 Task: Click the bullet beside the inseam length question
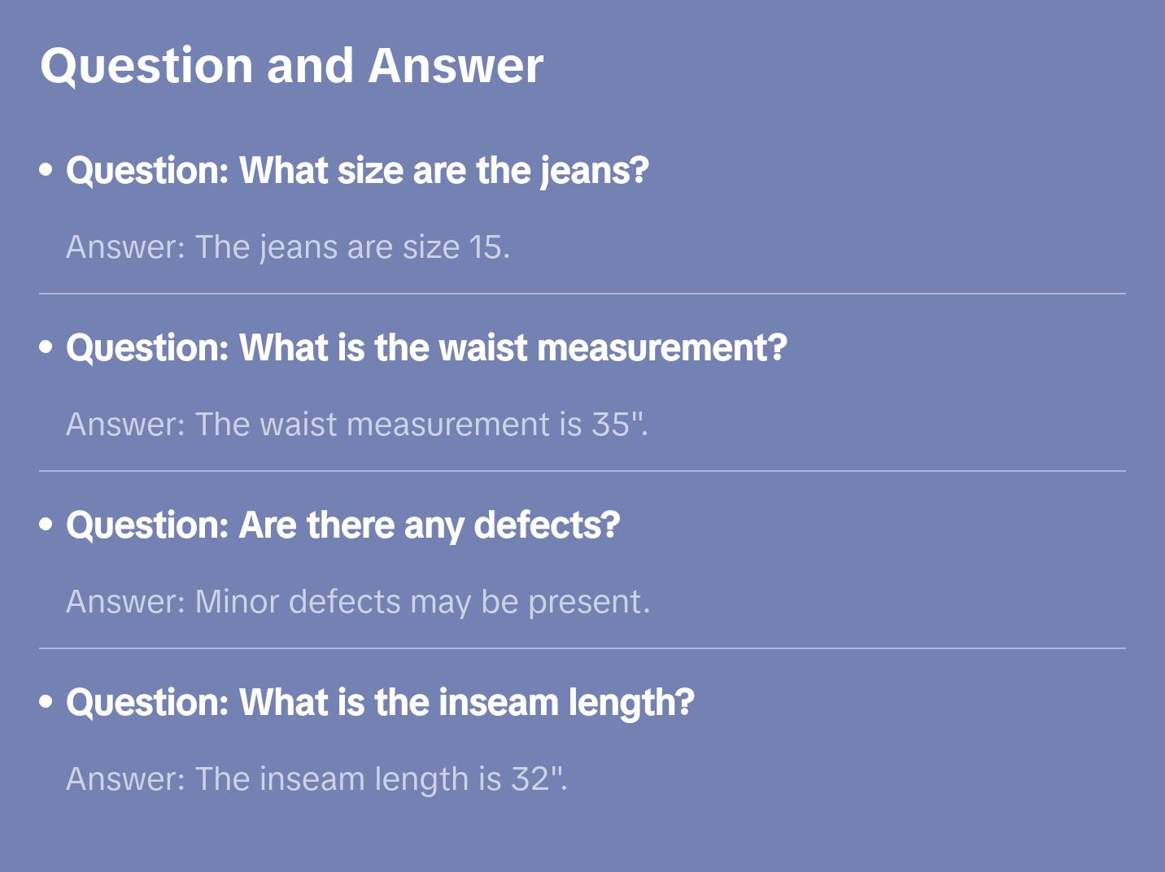point(46,703)
